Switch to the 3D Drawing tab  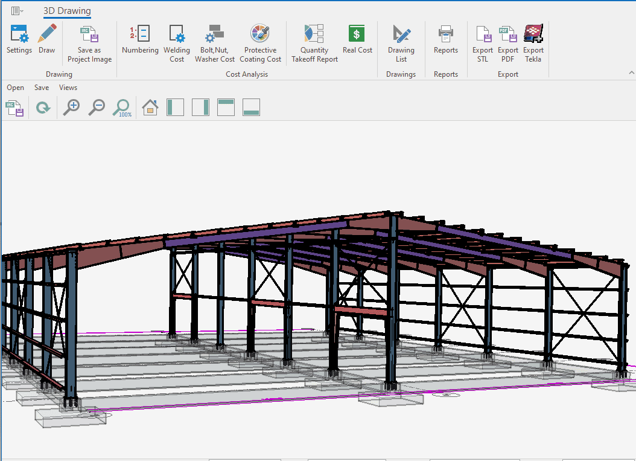pyautogui.click(x=67, y=11)
